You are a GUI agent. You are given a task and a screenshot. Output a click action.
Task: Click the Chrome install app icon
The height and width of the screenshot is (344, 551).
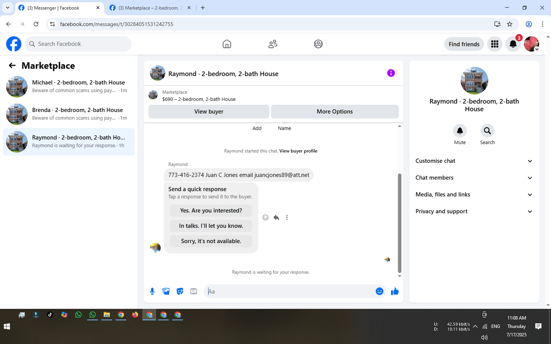[497, 24]
